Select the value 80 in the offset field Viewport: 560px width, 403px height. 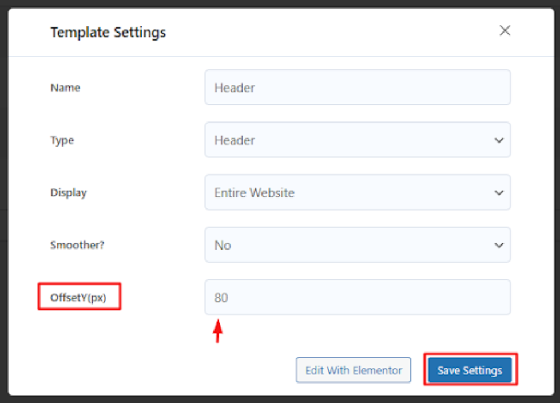(221, 298)
